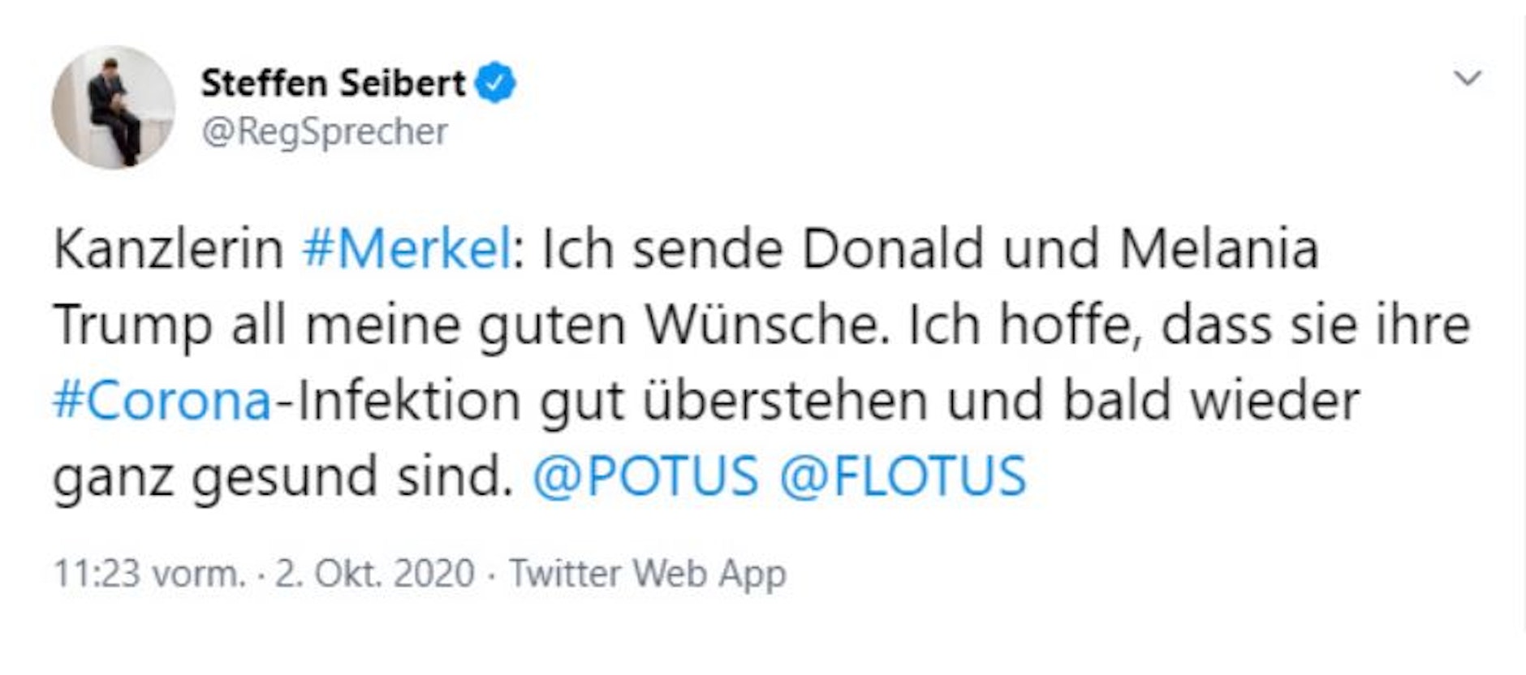This screenshot has height=675, width=1526.
Task: Click the display name Steffen Seibert
Action: 333,83
